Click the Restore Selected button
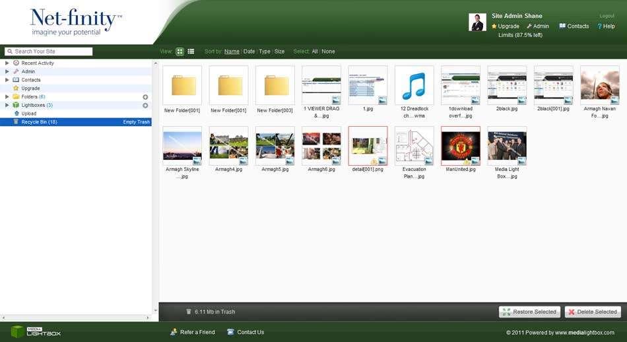This screenshot has height=342, width=627. tap(530, 312)
